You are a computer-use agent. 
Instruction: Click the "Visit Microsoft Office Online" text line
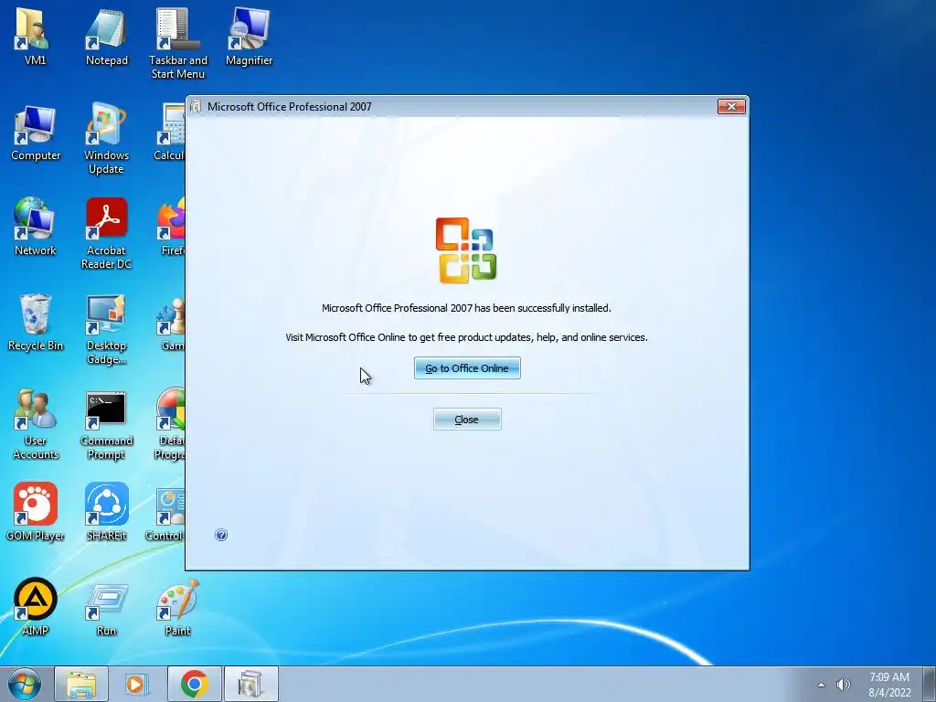click(466, 337)
